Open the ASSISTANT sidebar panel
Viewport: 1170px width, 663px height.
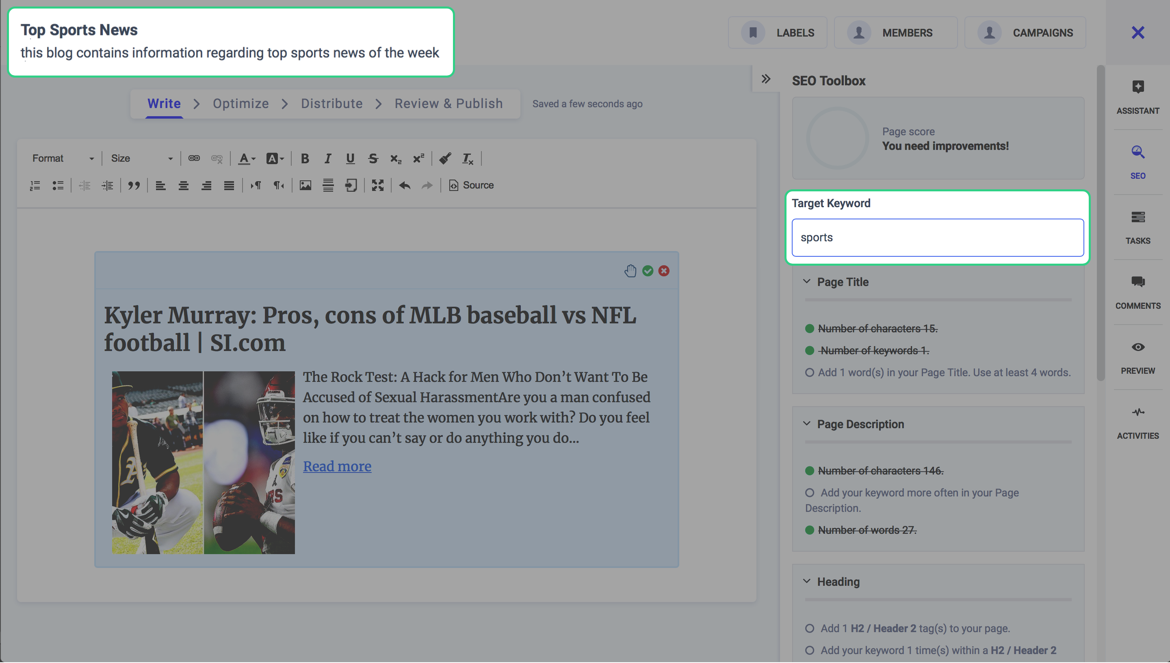(x=1137, y=97)
